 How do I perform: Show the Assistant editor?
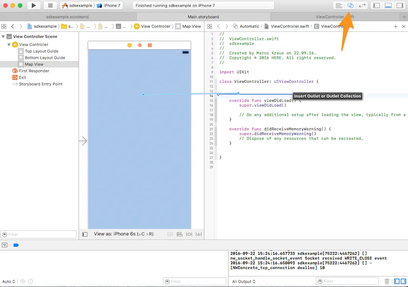tap(350, 6)
